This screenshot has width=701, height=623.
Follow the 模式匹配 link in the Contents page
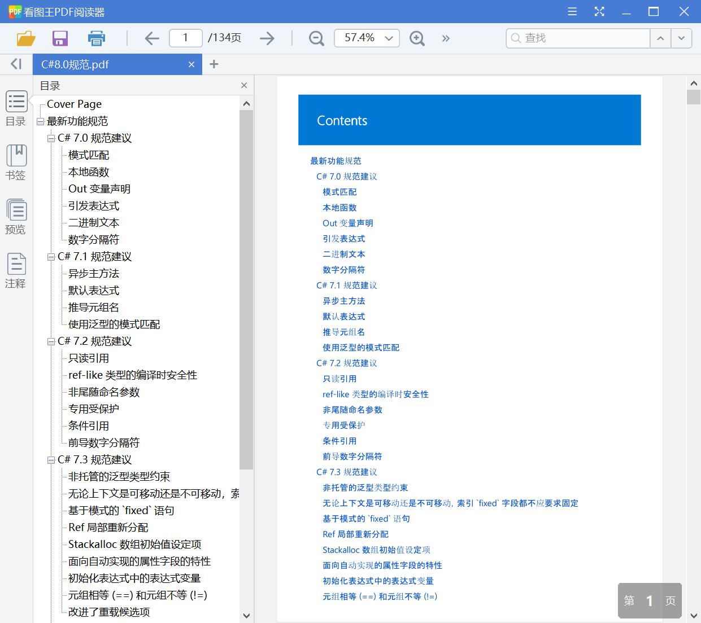339,192
